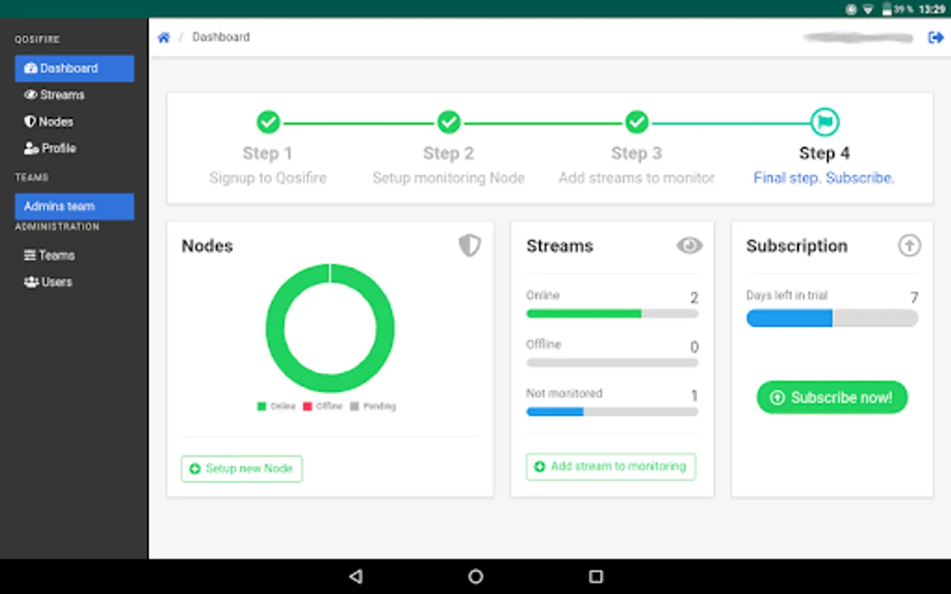This screenshot has height=594, width=951.
Task: Click shield icon in Nodes card
Action: coord(470,246)
